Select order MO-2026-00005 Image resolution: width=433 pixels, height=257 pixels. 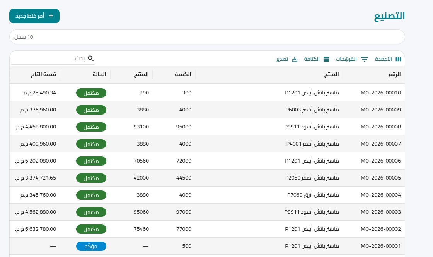pyautogui.click(x=381, y=178)
